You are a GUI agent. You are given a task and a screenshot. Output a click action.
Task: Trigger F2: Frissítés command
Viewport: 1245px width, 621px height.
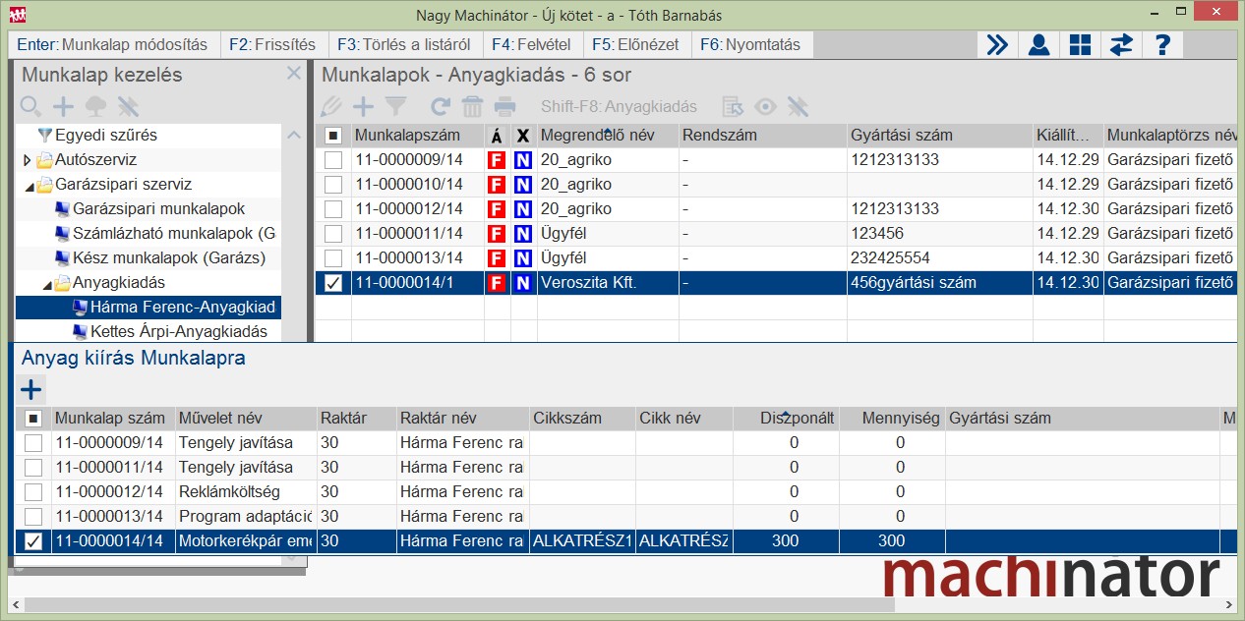(x=272, y=44)
